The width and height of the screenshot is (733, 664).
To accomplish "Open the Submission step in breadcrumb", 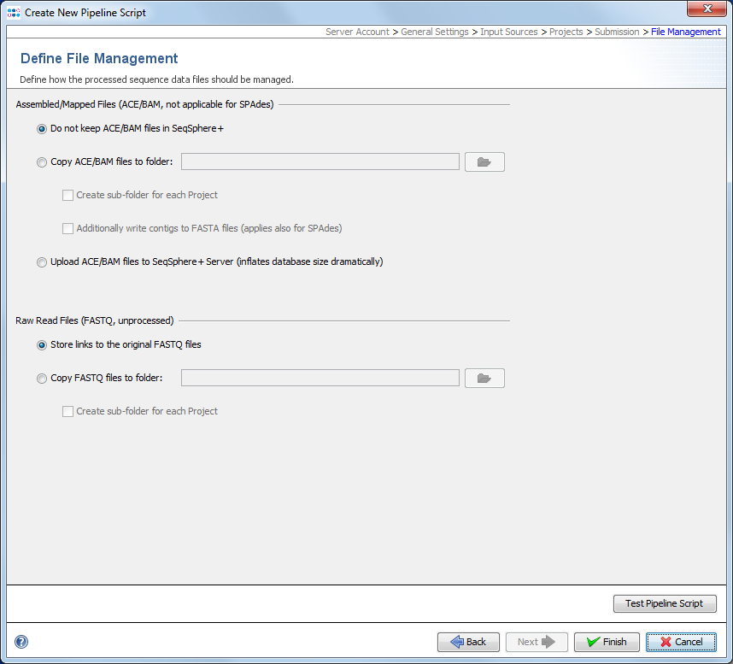I will pos(617,32).
